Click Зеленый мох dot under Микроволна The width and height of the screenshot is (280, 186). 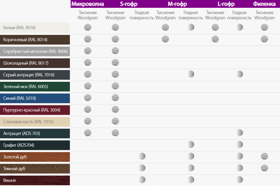[87, 86]
